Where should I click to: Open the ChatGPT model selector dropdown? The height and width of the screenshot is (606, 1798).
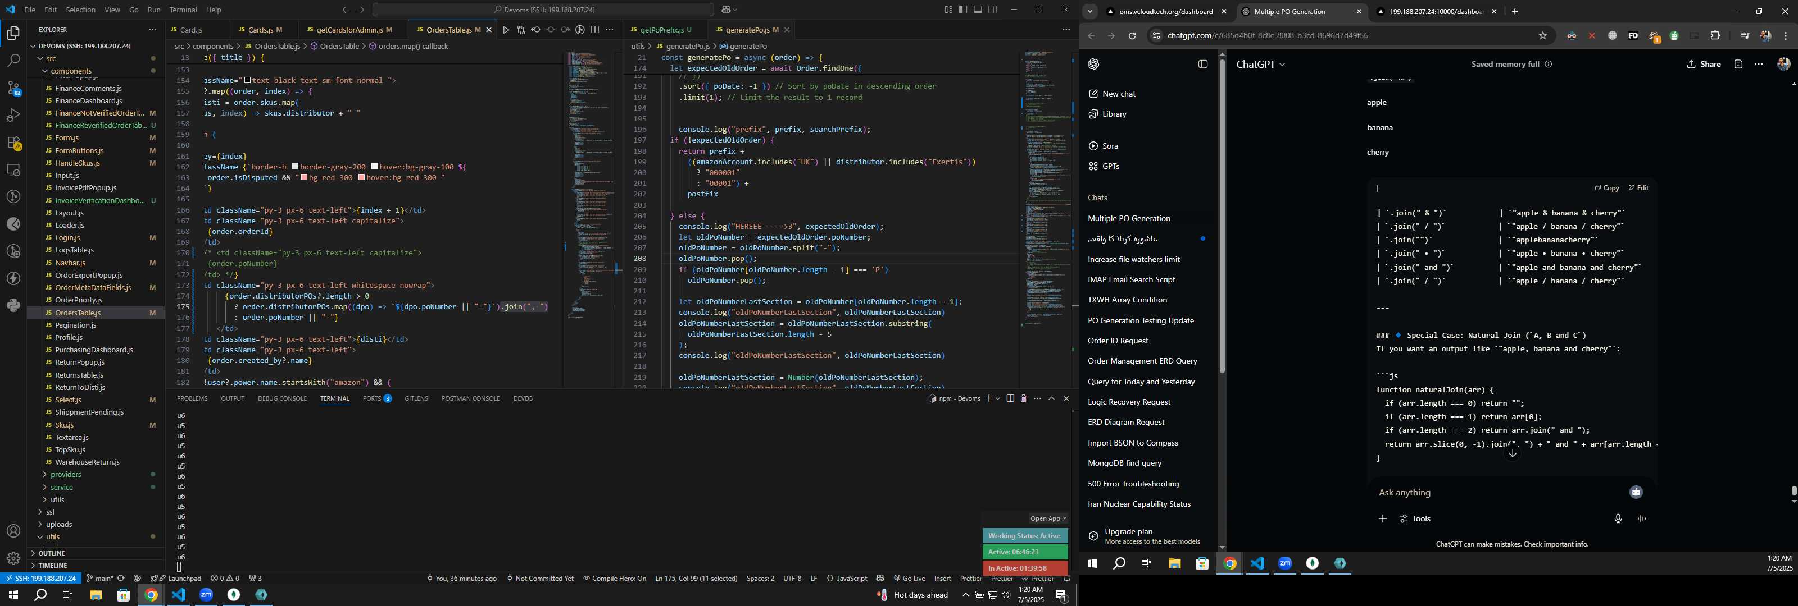[x=1260, y=64]
